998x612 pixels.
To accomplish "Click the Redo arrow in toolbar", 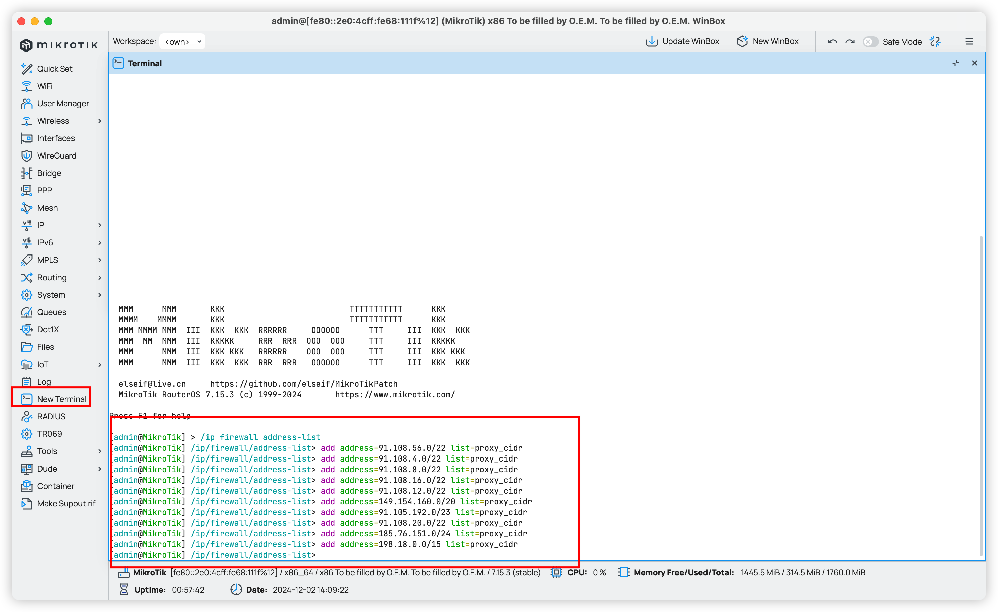I will pos(850,42).
